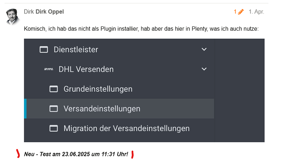This screenshot has height=163, width=290.
Task: Click the DHL logo icon
Action: coord(49,69)
